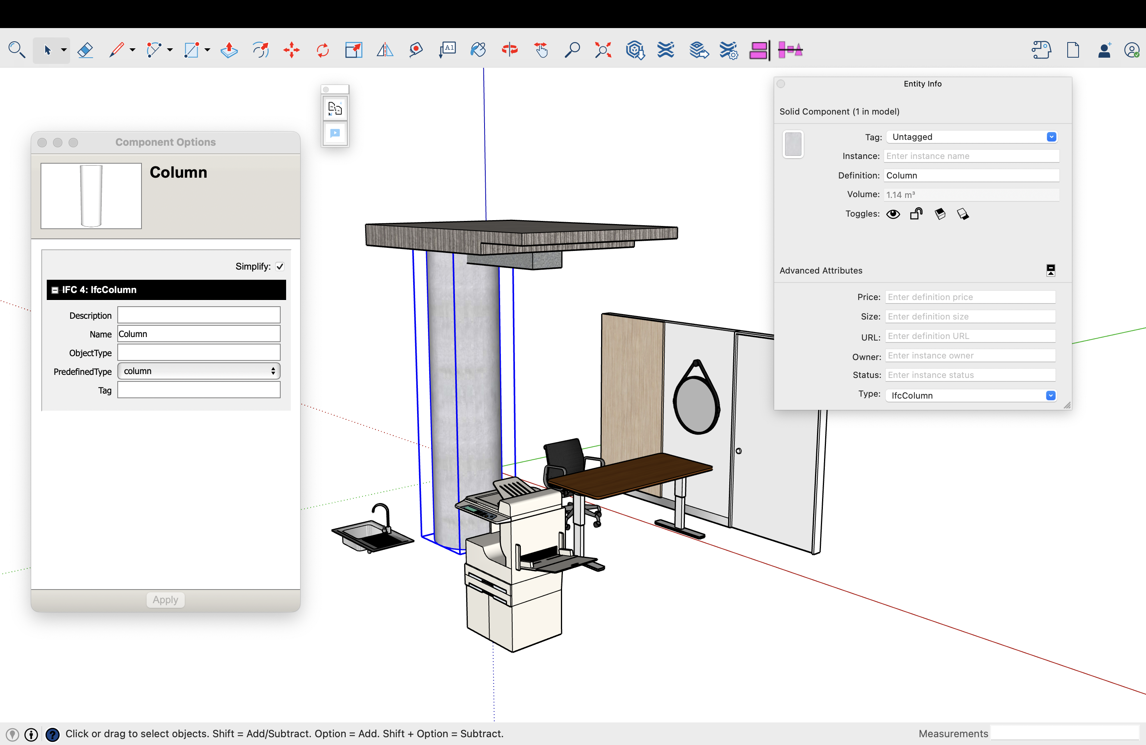Open the PredefinedType column dropdown

click(x=199, y=371)
